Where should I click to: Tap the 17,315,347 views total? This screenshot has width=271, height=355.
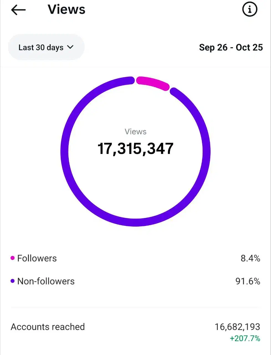tap(135, 148)
